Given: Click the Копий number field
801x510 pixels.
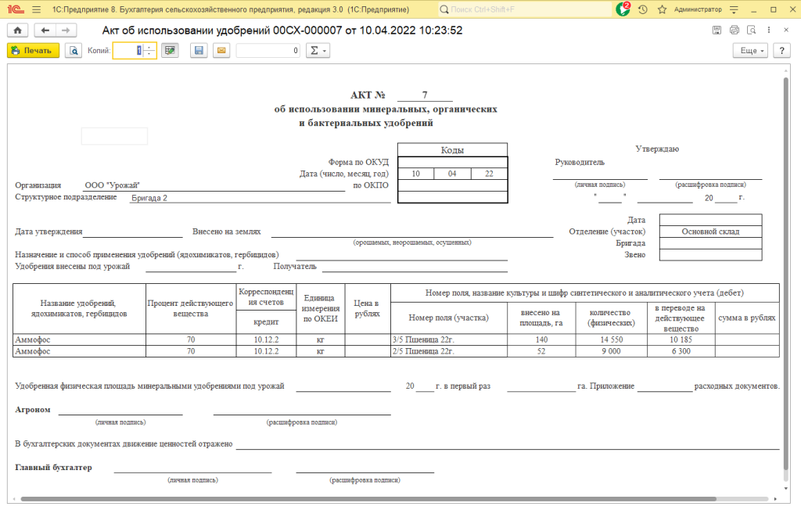Looking at the screenshot, I should (128, 51).
